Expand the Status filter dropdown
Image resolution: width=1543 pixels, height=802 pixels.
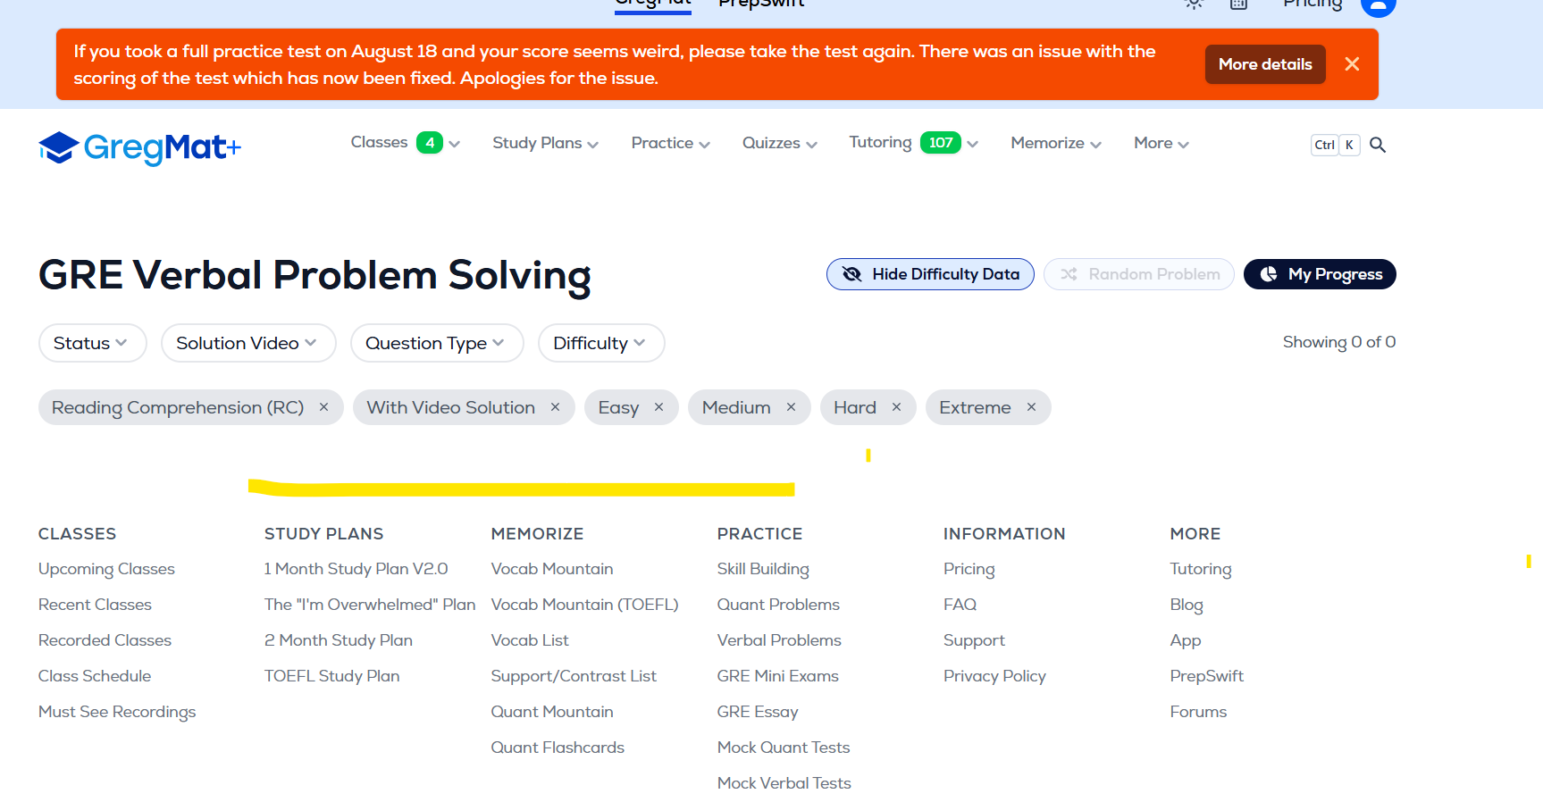tap(92, 343)
